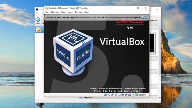The image size is (192, 108).
Task: Click the Snapshots button in Manager
Action: (153, 21)
